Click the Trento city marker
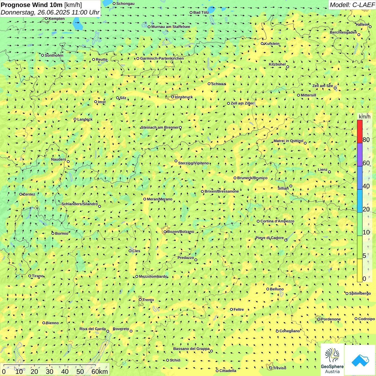 pyautogui.click(x=140, y=300)
